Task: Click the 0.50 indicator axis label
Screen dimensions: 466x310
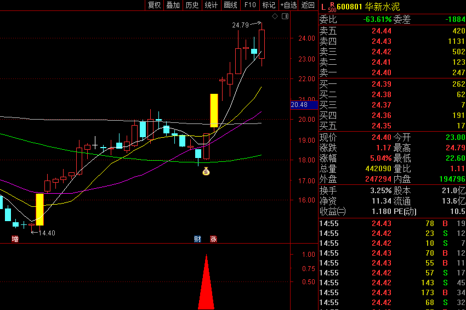Action: [x=309, y=281]
